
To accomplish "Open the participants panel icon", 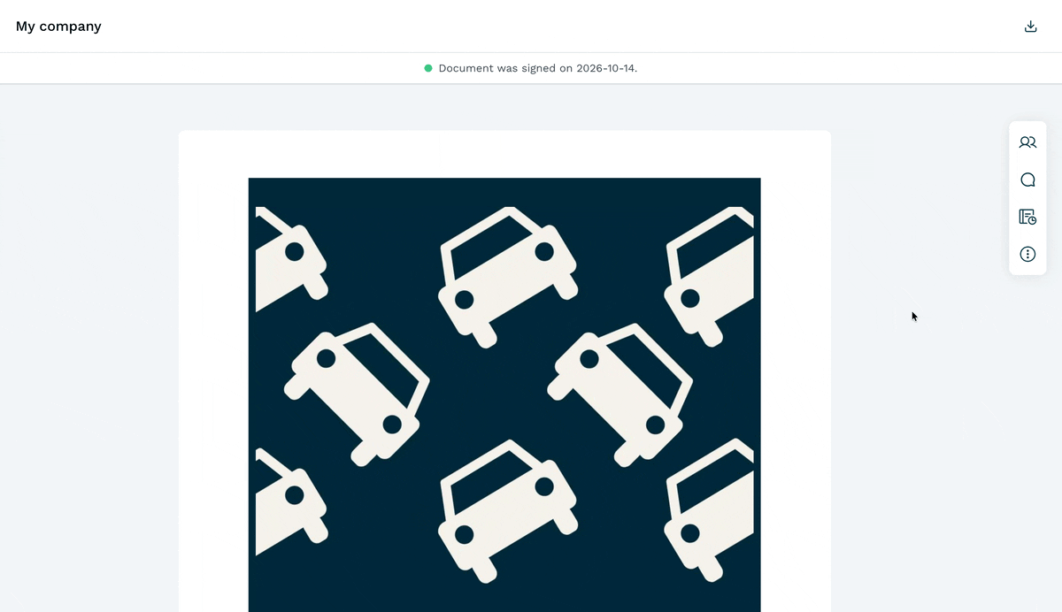I will pos(1027,142).
